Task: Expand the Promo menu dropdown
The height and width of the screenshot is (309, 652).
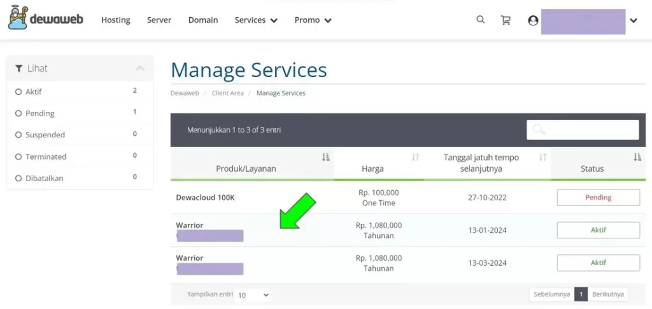Action: [x=313, y=20]
